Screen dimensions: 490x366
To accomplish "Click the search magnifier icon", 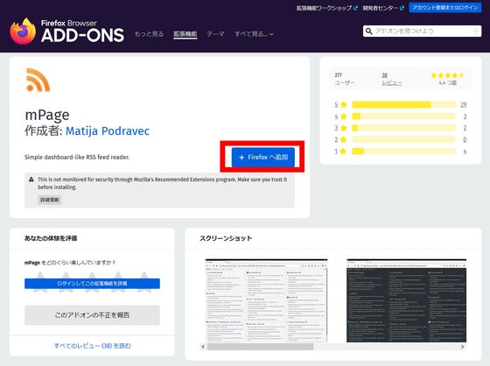I will [368, 32].
